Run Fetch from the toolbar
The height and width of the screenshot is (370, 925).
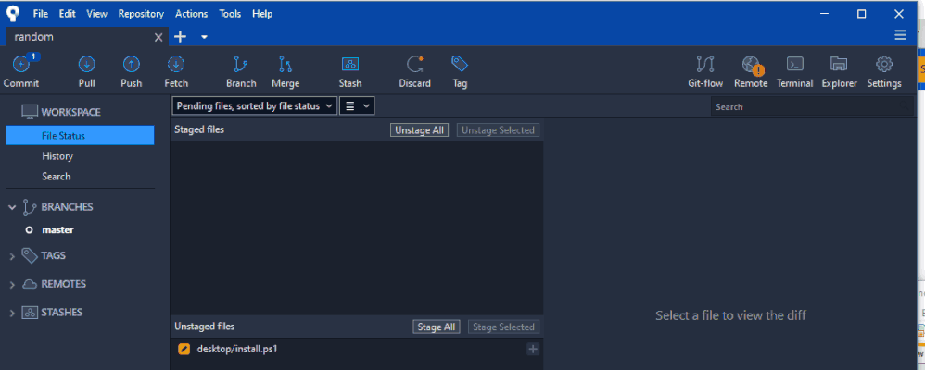point(176,70)
